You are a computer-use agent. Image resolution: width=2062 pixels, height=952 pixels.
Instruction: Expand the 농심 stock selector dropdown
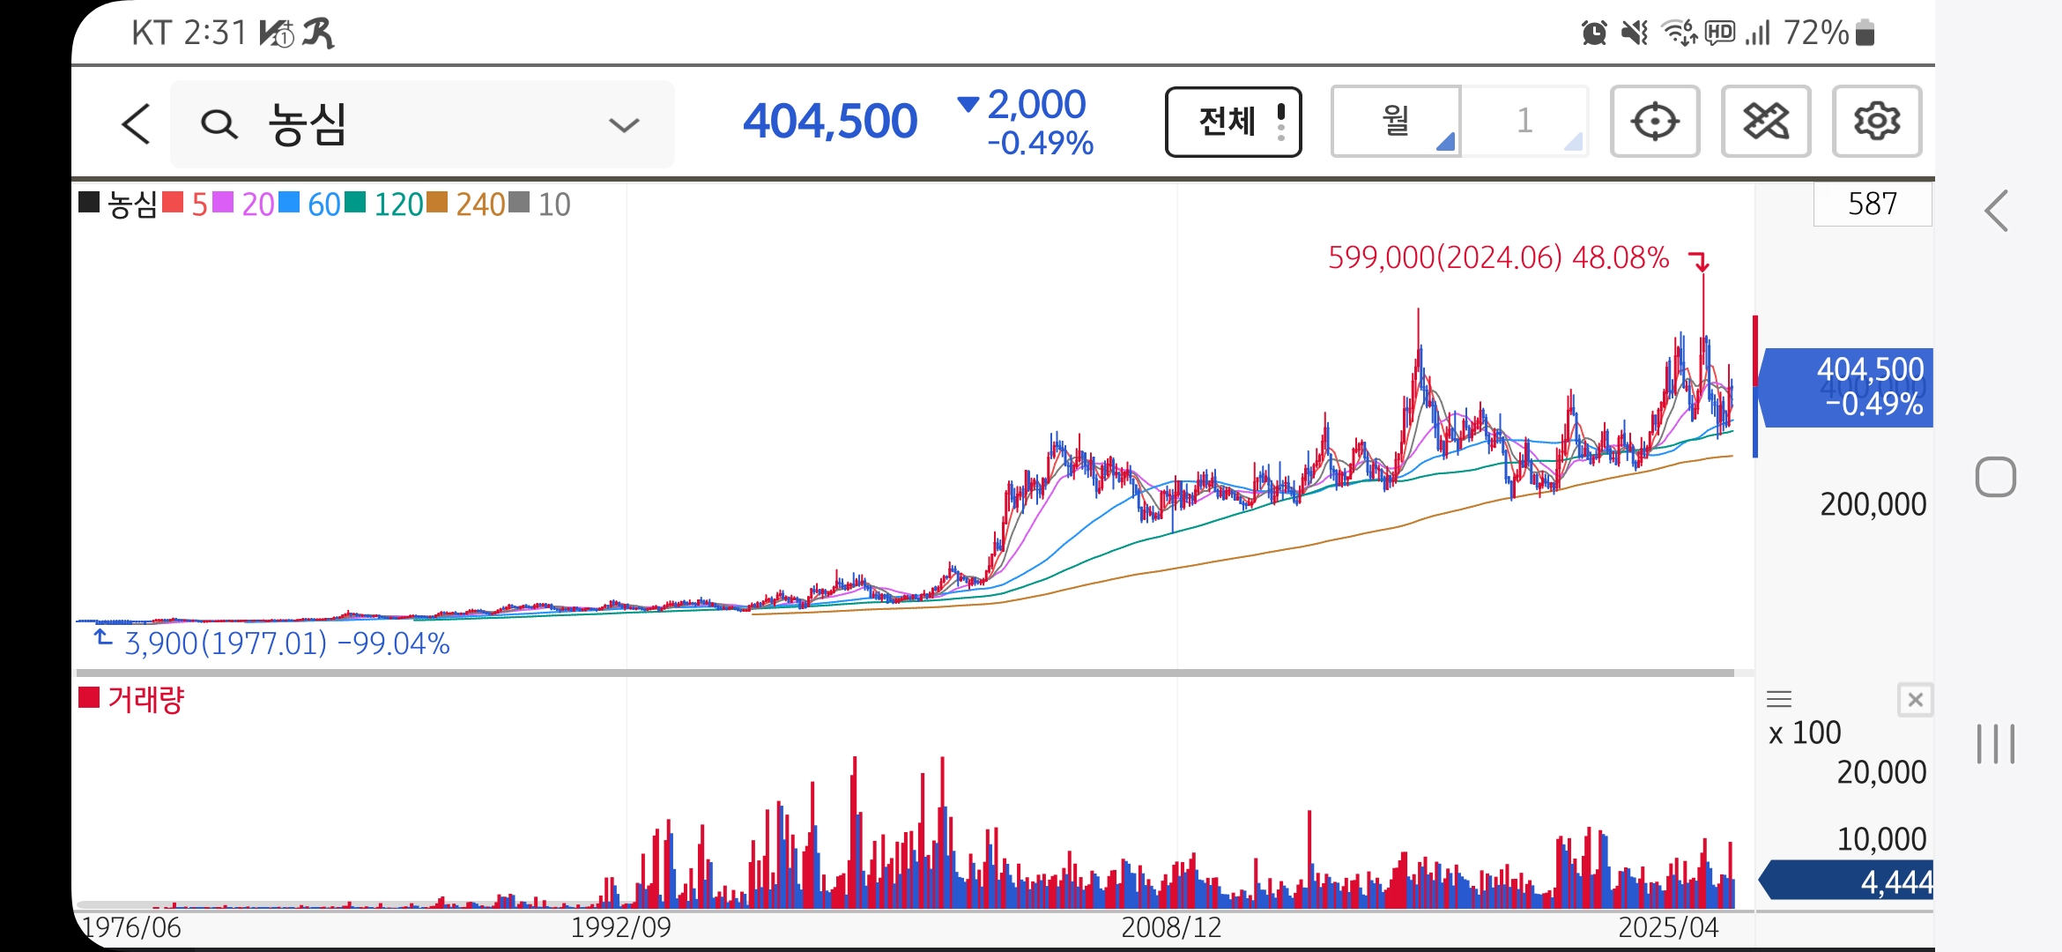(x=623, y=124)
